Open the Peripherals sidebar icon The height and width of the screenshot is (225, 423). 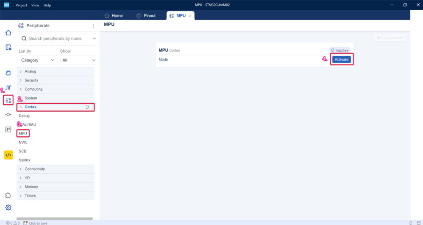(x=8, y=101)
